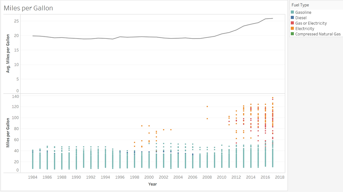Click the Fuel Type legend title
This screenshot has width=343, height=192.
click(300, 5)
